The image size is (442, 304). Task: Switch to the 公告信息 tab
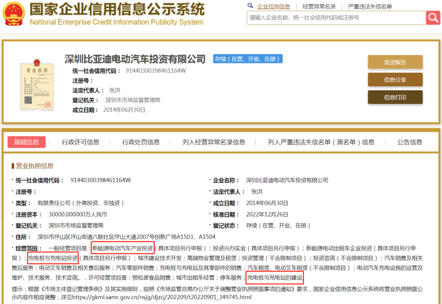410,142
